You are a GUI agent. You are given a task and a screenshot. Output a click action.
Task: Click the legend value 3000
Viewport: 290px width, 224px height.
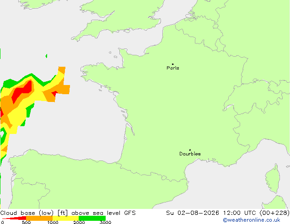pyautogui.click(x=105, y=222)
